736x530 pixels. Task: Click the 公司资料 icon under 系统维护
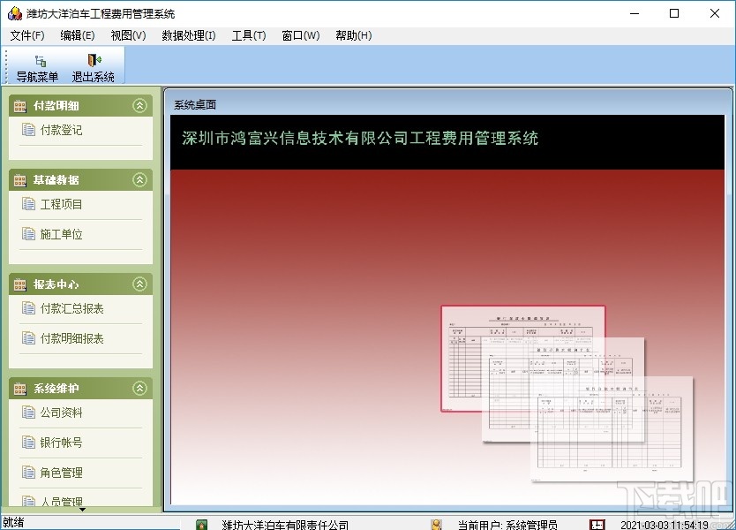[x=30, y=413]
